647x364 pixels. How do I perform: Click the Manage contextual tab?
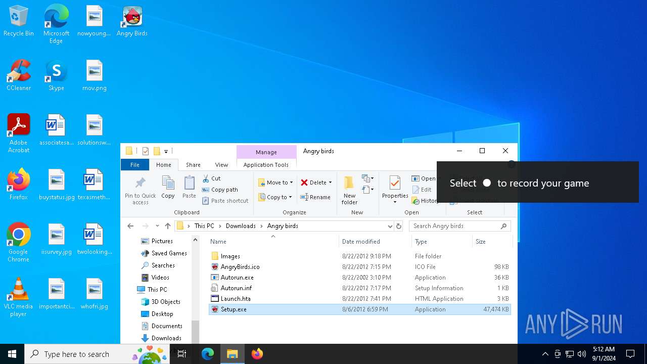tap(266, 152)
